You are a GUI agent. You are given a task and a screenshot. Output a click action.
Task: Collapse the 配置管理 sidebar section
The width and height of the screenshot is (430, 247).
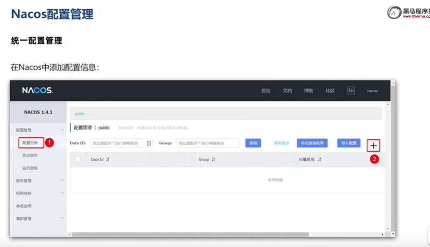pyautogui.click(x=62, y=130)
